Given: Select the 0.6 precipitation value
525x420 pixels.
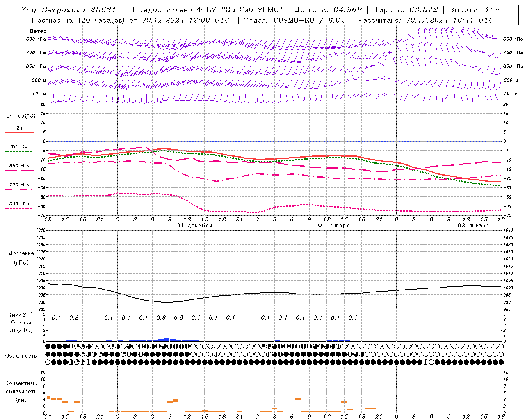Looking at the screenshot, I should pyautogui.click(x=178, y=317).
